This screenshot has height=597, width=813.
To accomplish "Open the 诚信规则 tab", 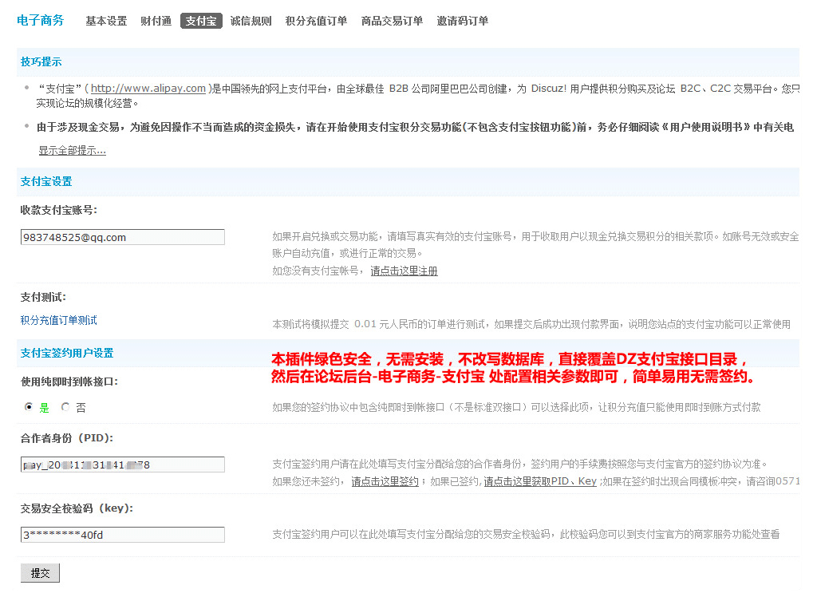I will (251, 21).
